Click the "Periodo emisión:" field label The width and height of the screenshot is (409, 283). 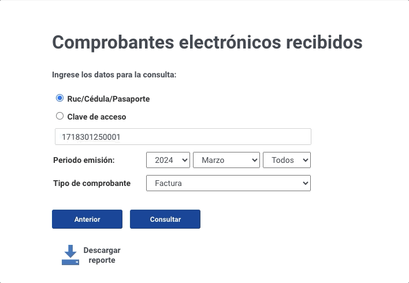pos(84,160)
